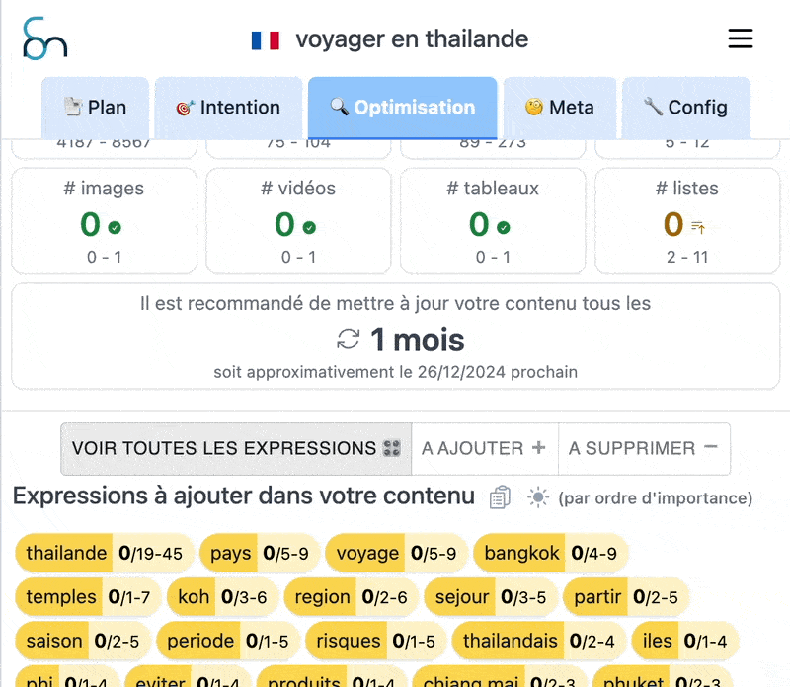Screen dimensions: 790x687
Task: Click the A AJOUTER button
Action: pyautogui.click(x=484, y=449)
